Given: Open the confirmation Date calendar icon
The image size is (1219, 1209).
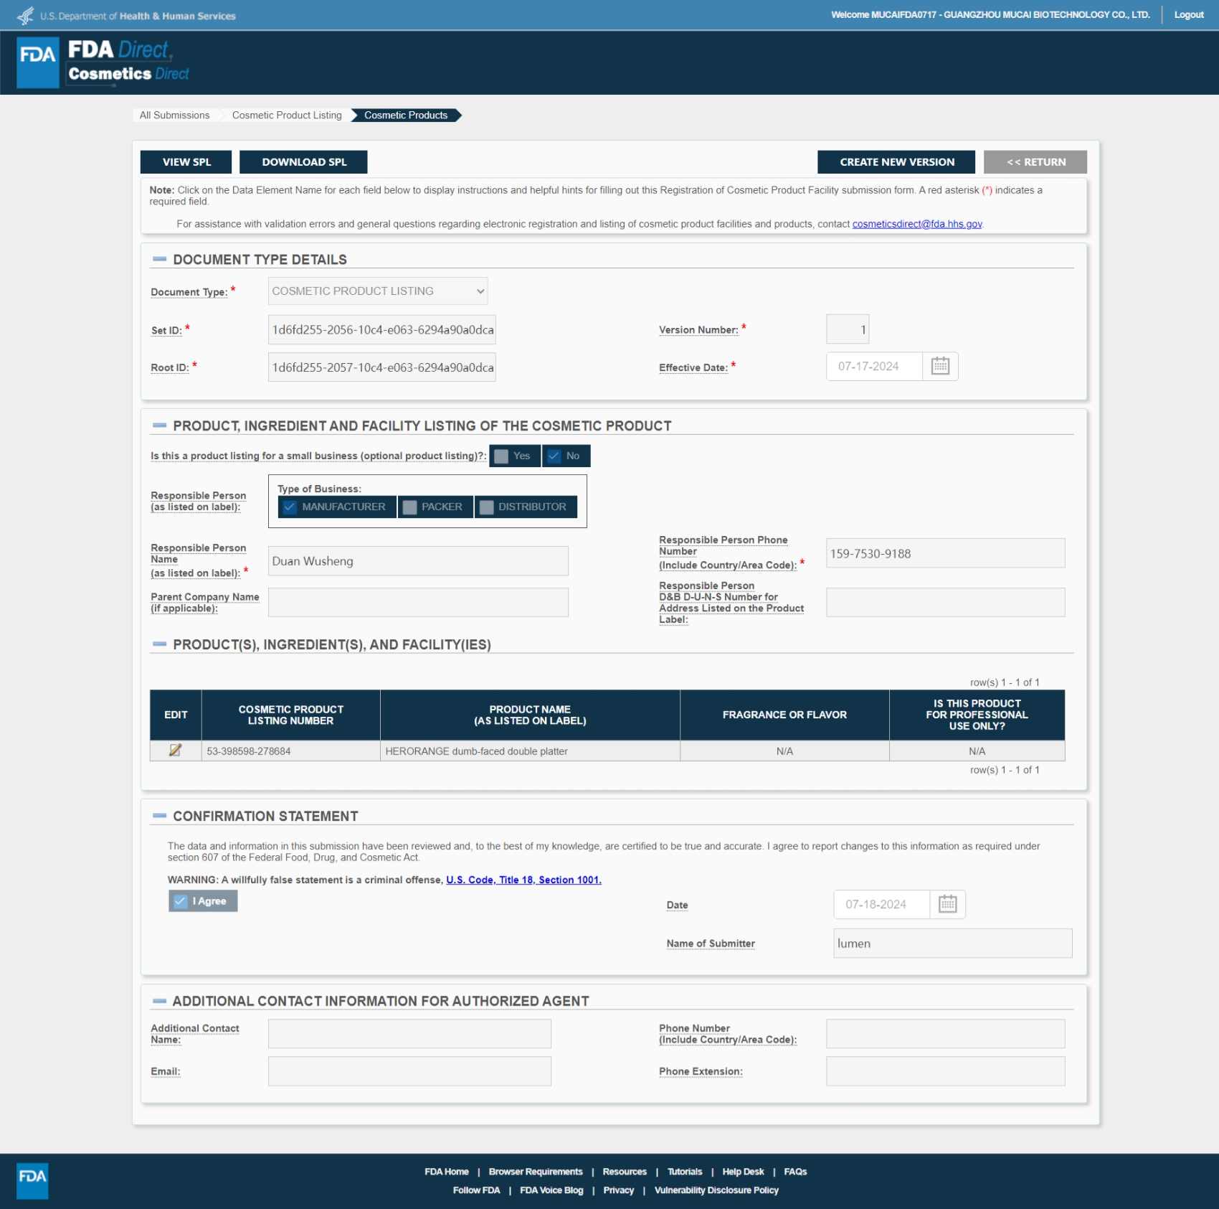Looking at the screenshot, I should pos(947,904).
